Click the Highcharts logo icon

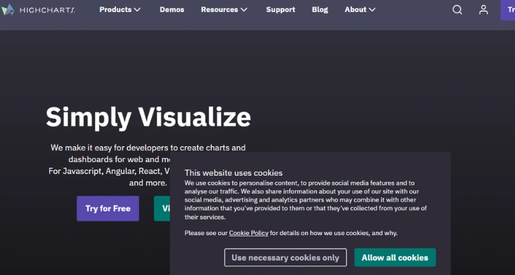(8, 10)
